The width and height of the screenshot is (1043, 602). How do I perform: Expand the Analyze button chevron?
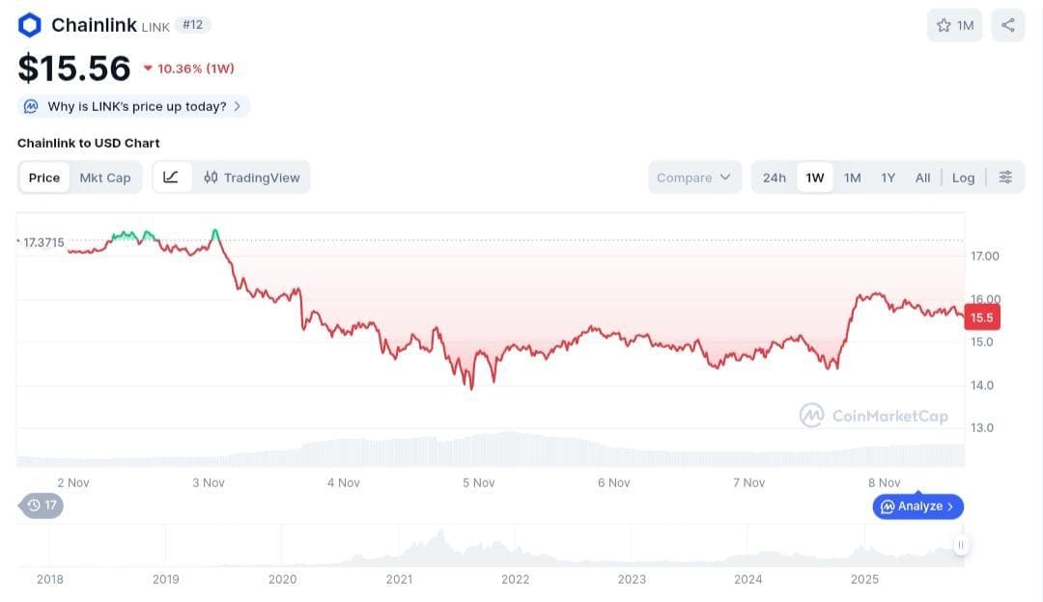click(x=950, y=506)
